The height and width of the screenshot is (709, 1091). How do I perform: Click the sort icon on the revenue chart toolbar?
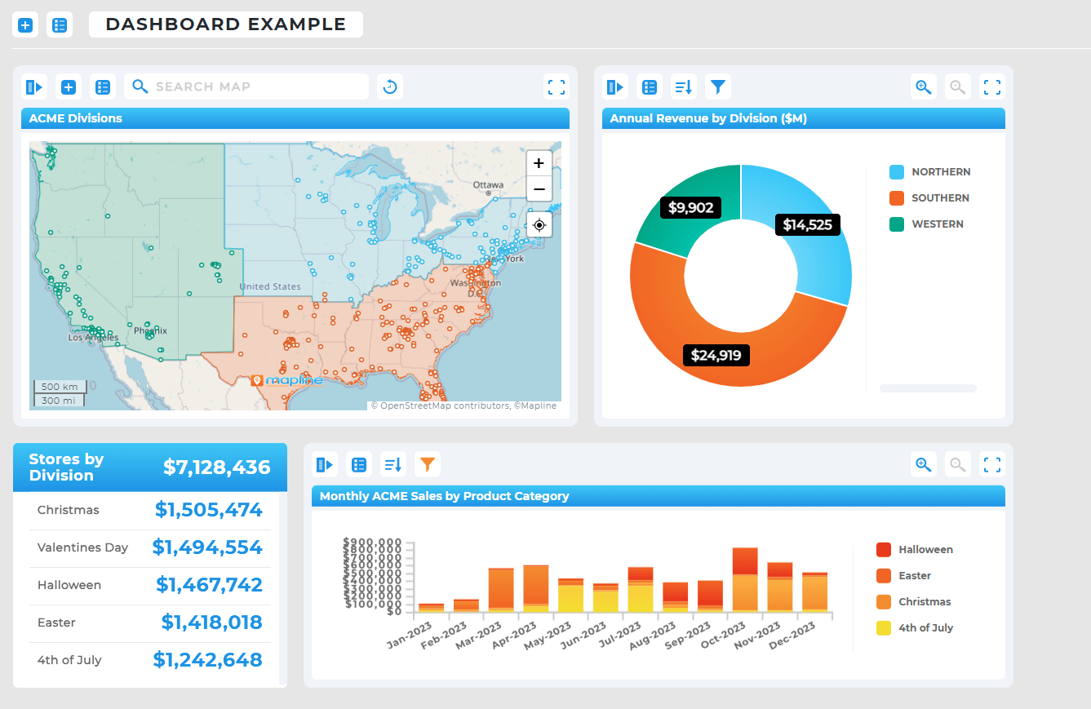tap(683, 86)
